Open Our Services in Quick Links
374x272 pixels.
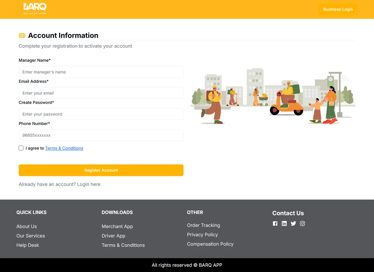[31, 236]
